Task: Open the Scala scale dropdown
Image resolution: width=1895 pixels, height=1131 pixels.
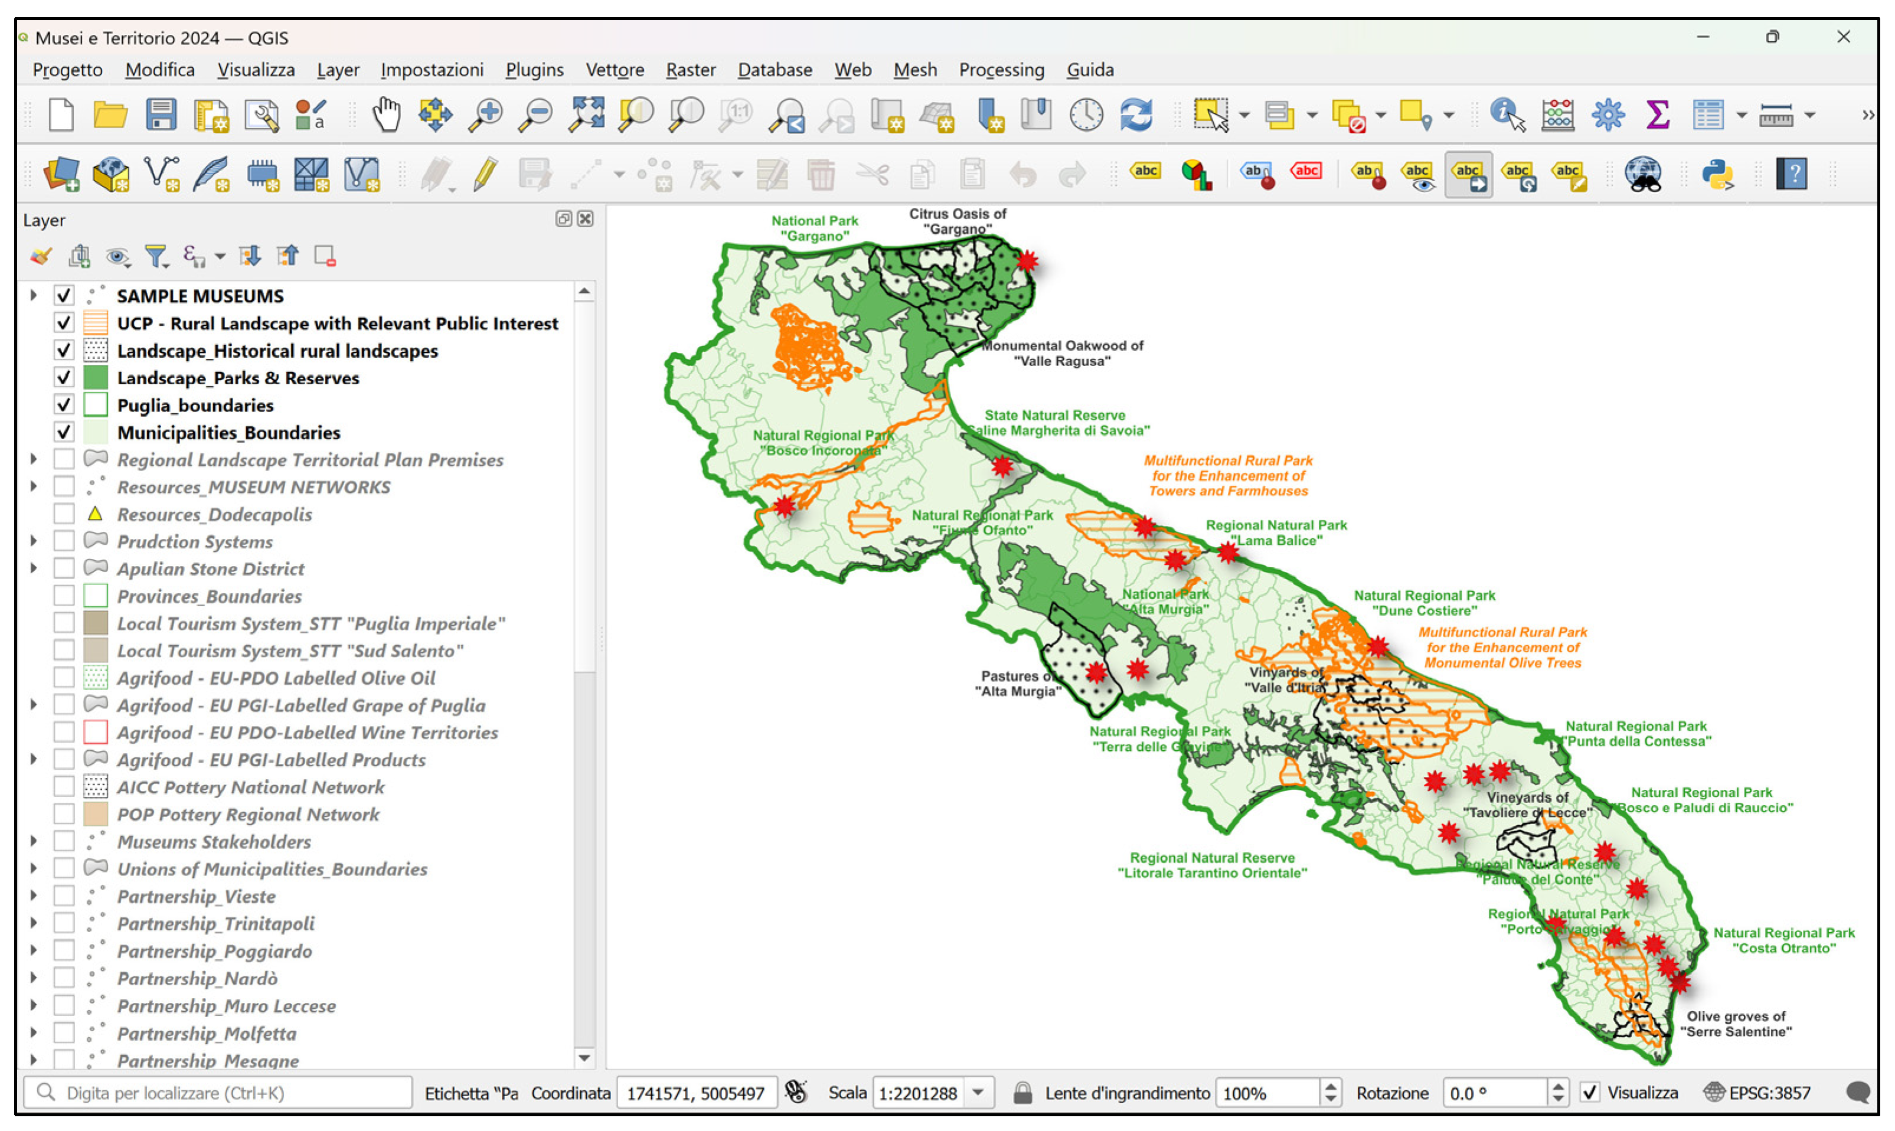Action: (978, 1093)
